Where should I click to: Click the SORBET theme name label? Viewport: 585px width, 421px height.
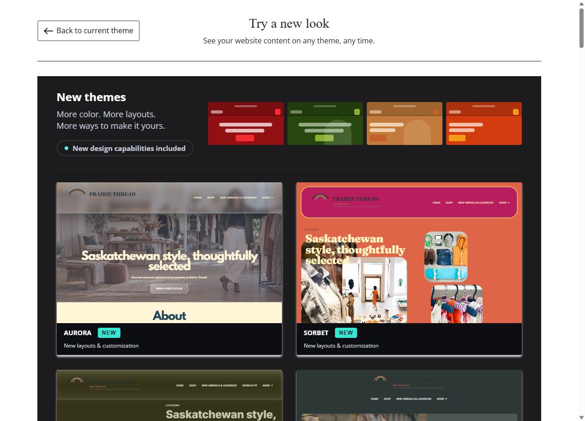click(x=316, y=332)
